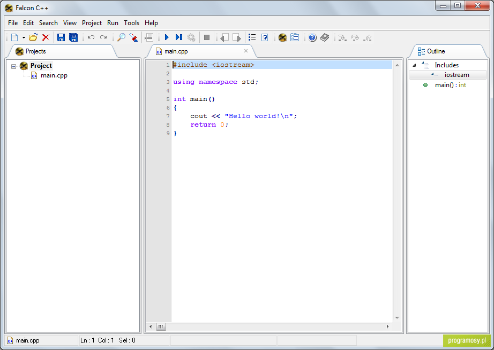The width and height of the screenshot is (494, 350).
Task: Open the Help menu
Action: (x=151, y=23)
